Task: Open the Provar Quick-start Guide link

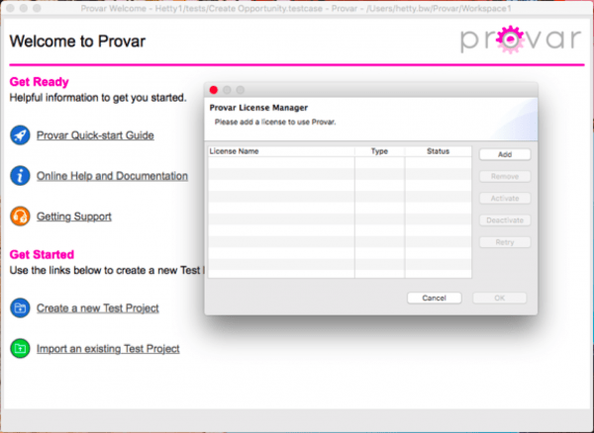Action: [x=95, y=135]
